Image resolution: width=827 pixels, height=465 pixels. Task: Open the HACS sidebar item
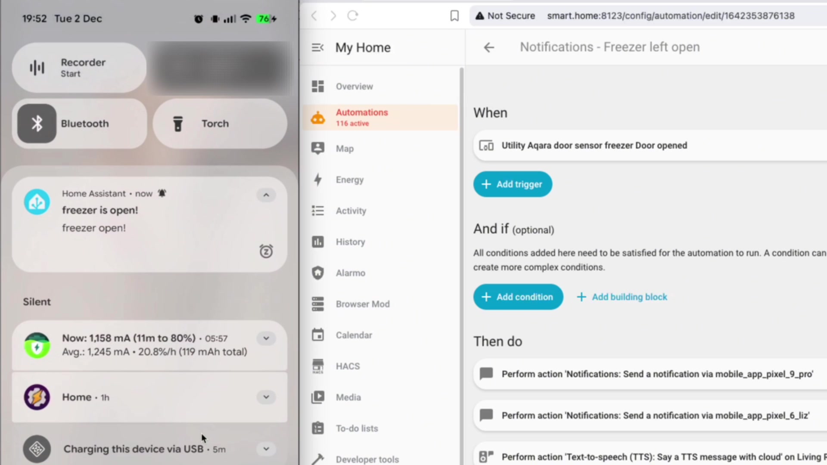(347, 366)
